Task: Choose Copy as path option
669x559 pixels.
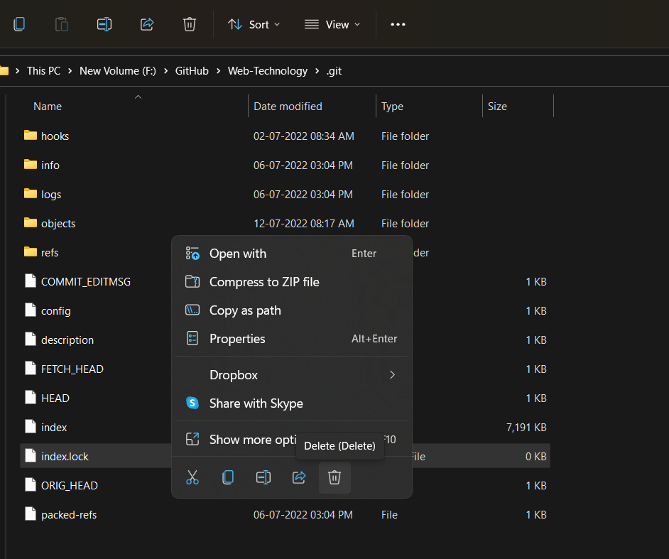Action: 245,310
